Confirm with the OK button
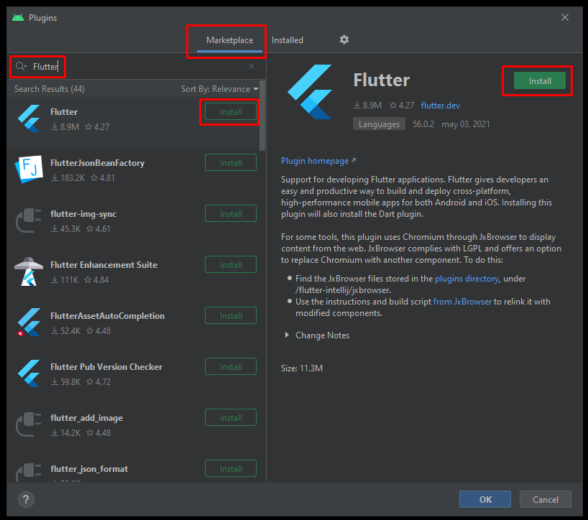Image resolution: width=588 pixels, height=520 pixels. click(x=485, y=499)
